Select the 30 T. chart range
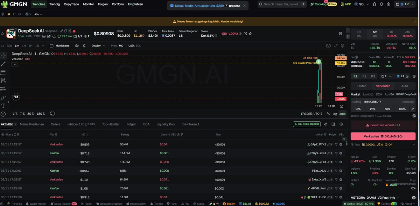 [31, 114]
